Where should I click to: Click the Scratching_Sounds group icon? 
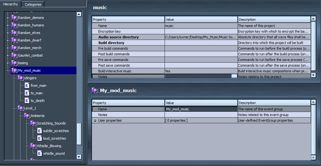[33, 123]
